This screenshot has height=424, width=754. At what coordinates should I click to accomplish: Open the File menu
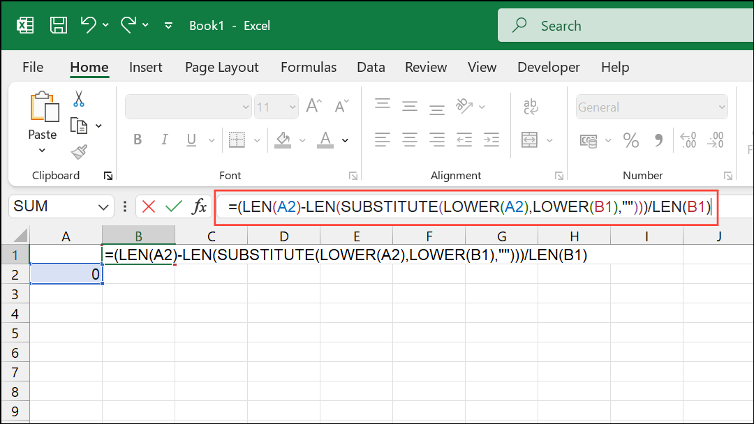33,68
